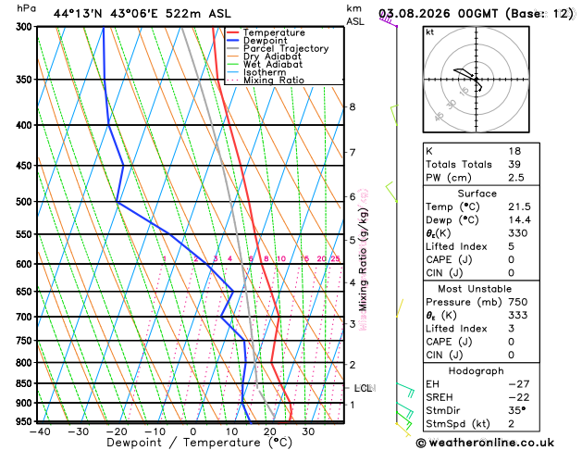Click the purple wind barb at 300 hPa
The image size is (582, 450).
coord(389,20)
